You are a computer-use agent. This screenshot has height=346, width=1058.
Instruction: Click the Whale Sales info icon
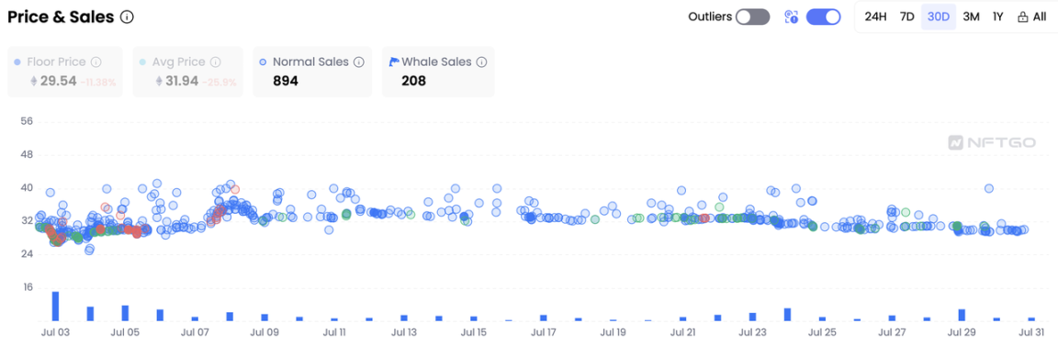click(482, 62)
